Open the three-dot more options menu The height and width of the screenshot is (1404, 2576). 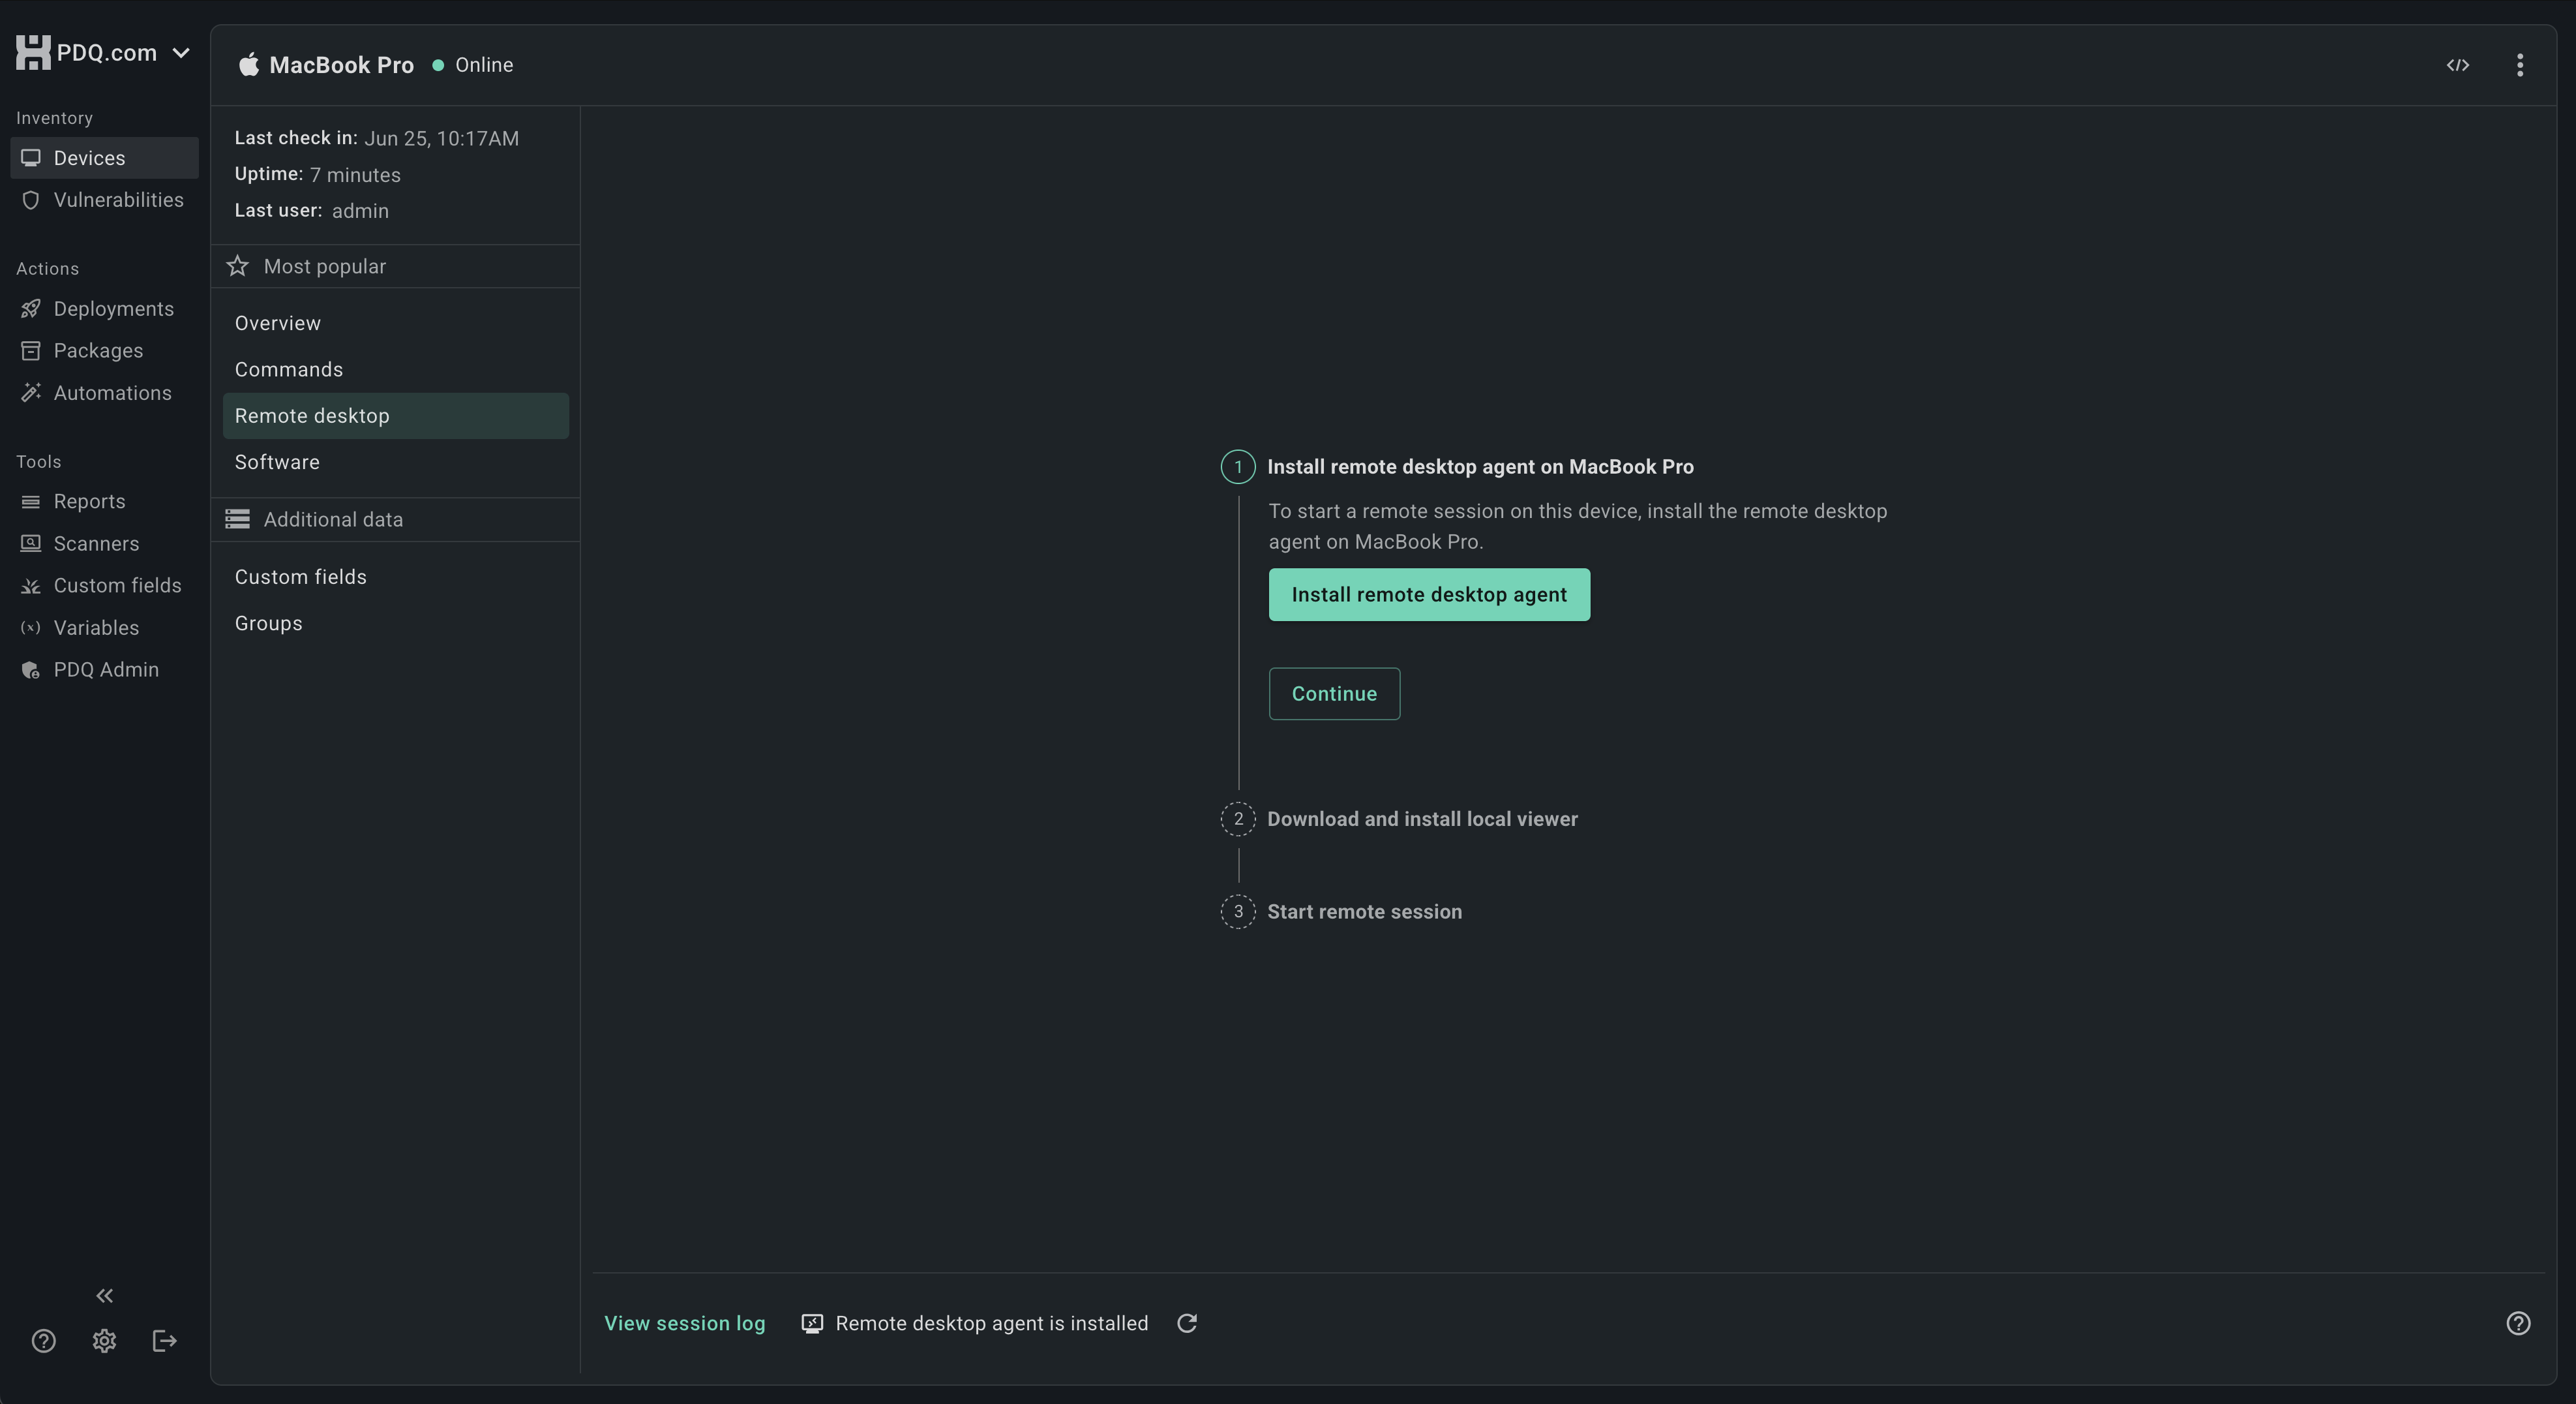point(2520,65)
